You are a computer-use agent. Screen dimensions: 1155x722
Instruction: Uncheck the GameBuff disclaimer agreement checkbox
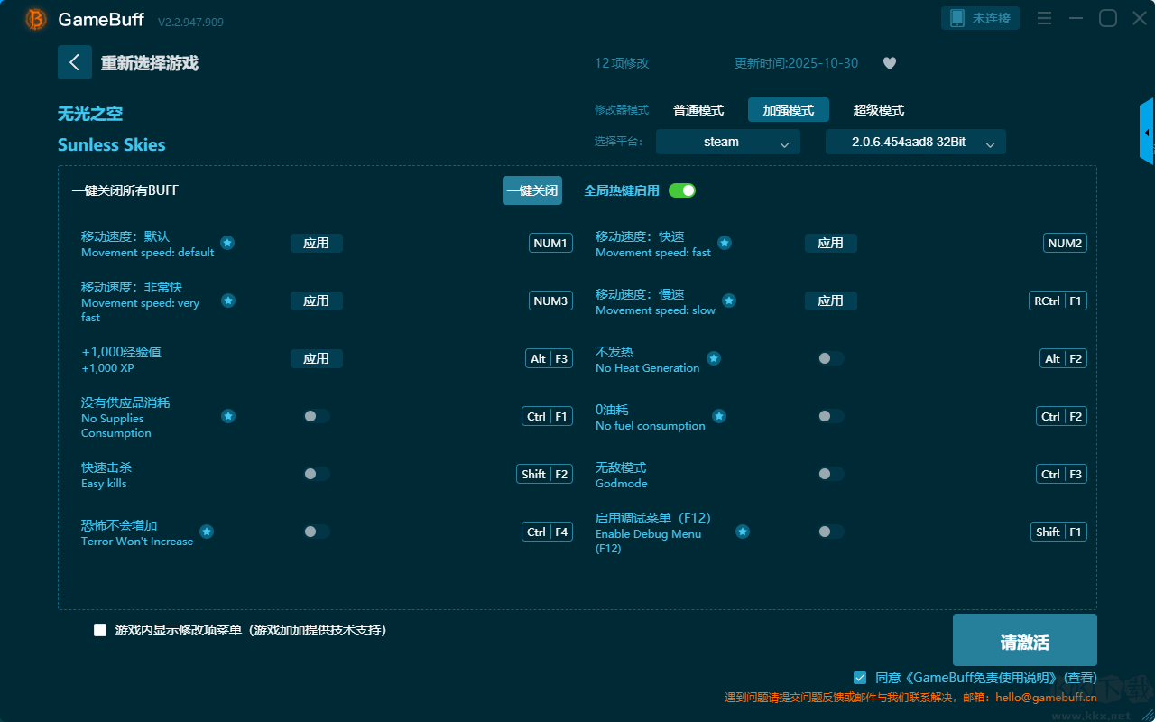point(860,678)
